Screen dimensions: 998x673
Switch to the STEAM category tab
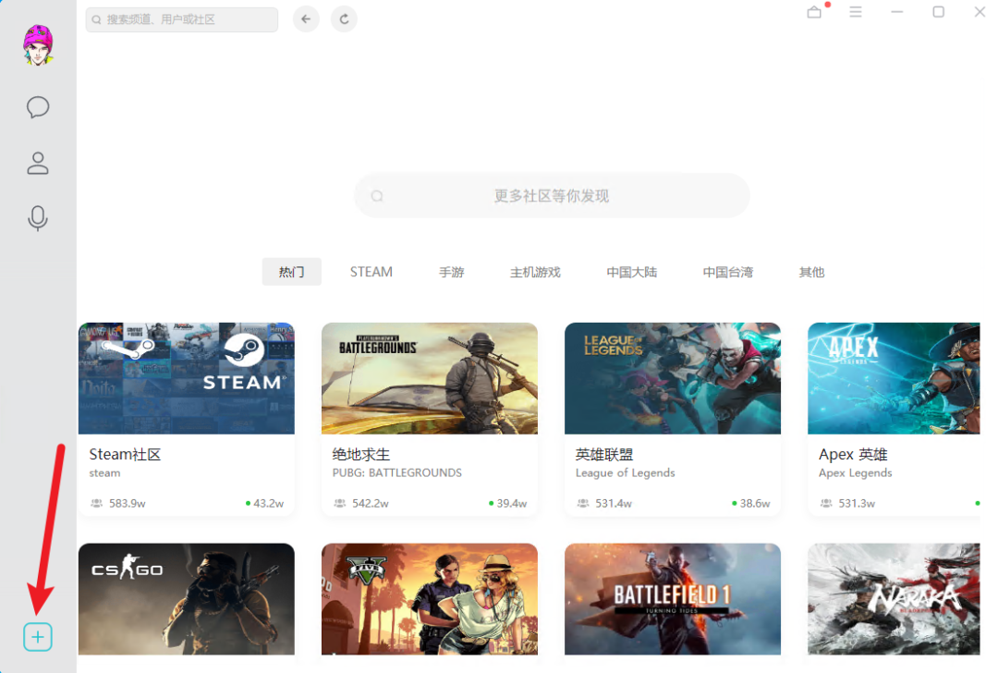tap(371, 272)
